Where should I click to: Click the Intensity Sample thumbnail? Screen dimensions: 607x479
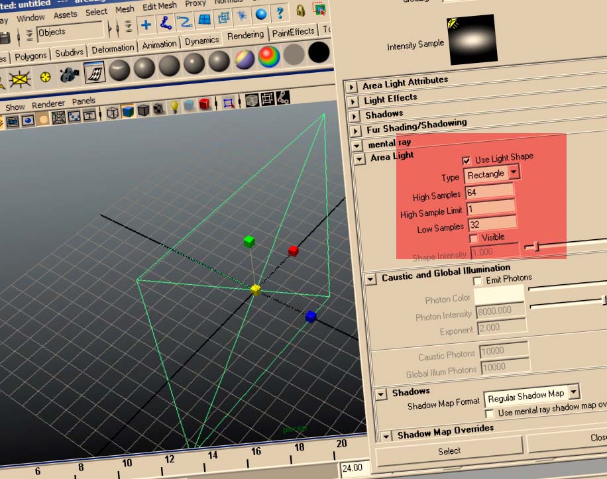click(x=472, y=40)
